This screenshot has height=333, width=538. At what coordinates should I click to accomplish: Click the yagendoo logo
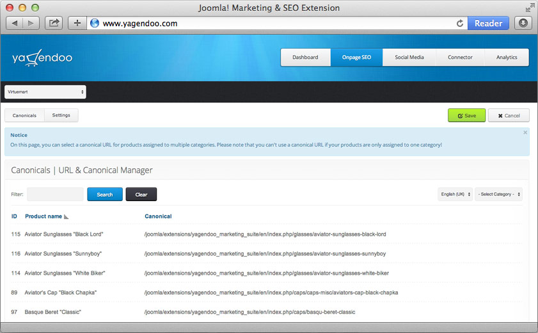point(42,58)
